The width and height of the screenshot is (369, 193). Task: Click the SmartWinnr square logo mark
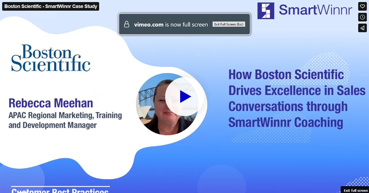pyautogui.click(x=266, y=11)
